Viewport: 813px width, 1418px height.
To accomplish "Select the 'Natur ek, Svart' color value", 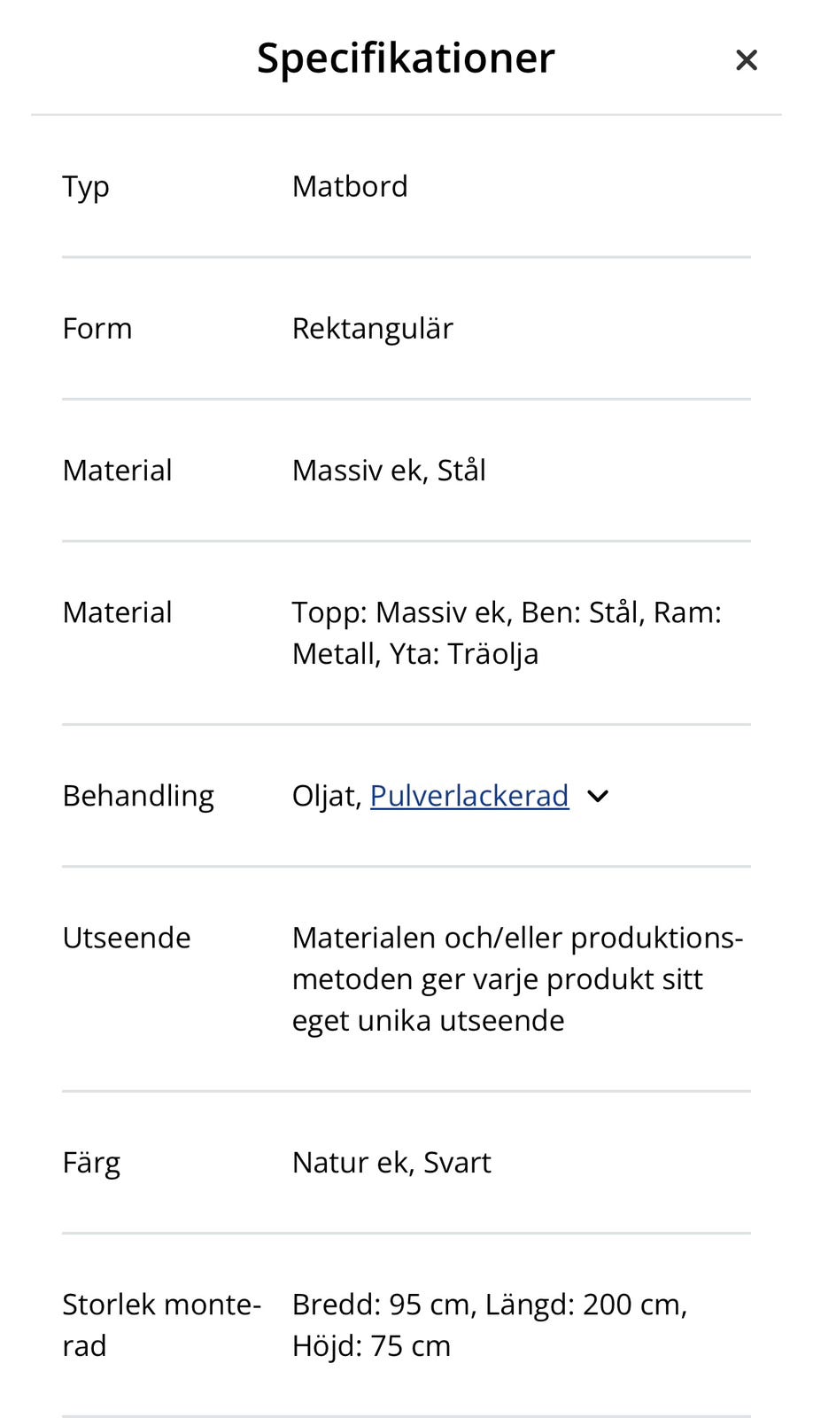I will (x=391, y=1163).
